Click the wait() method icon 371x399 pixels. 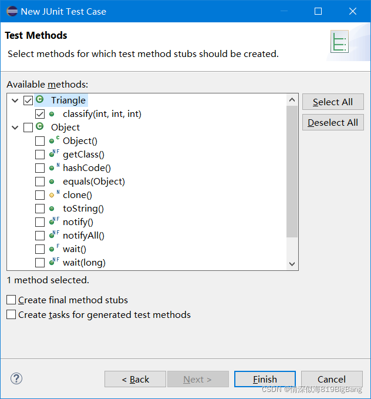click(x=54, y=248)
